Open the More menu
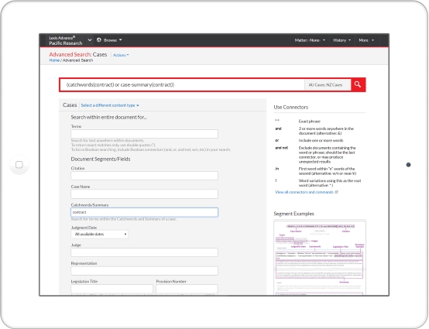429x329 pixels. 366,40
